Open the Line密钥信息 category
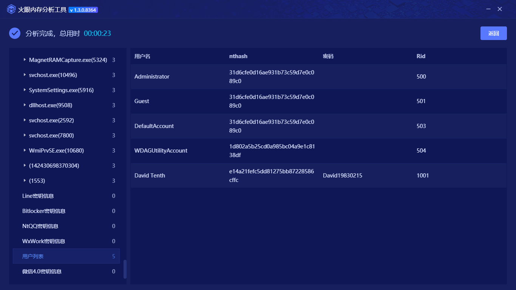The image size is (516, 290). pyautogui.click(x=38, y=196)
